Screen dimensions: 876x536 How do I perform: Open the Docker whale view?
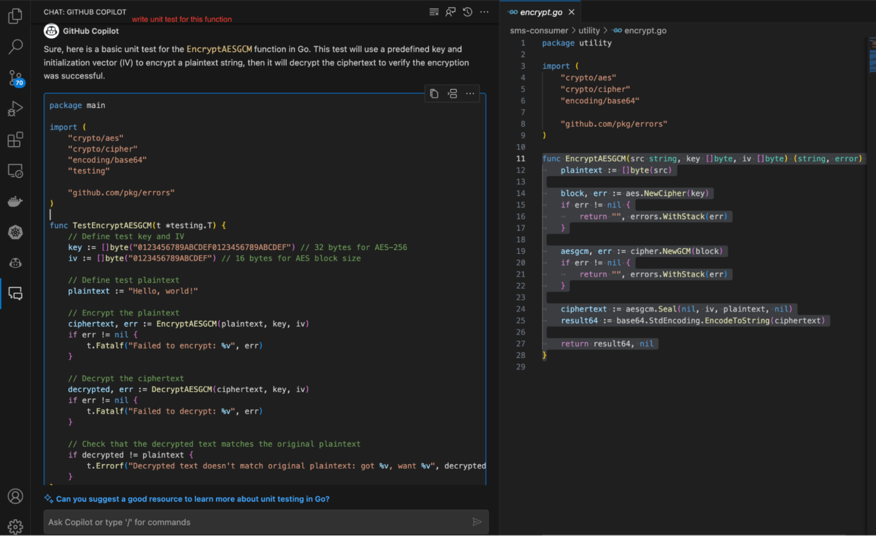[15, 201]
